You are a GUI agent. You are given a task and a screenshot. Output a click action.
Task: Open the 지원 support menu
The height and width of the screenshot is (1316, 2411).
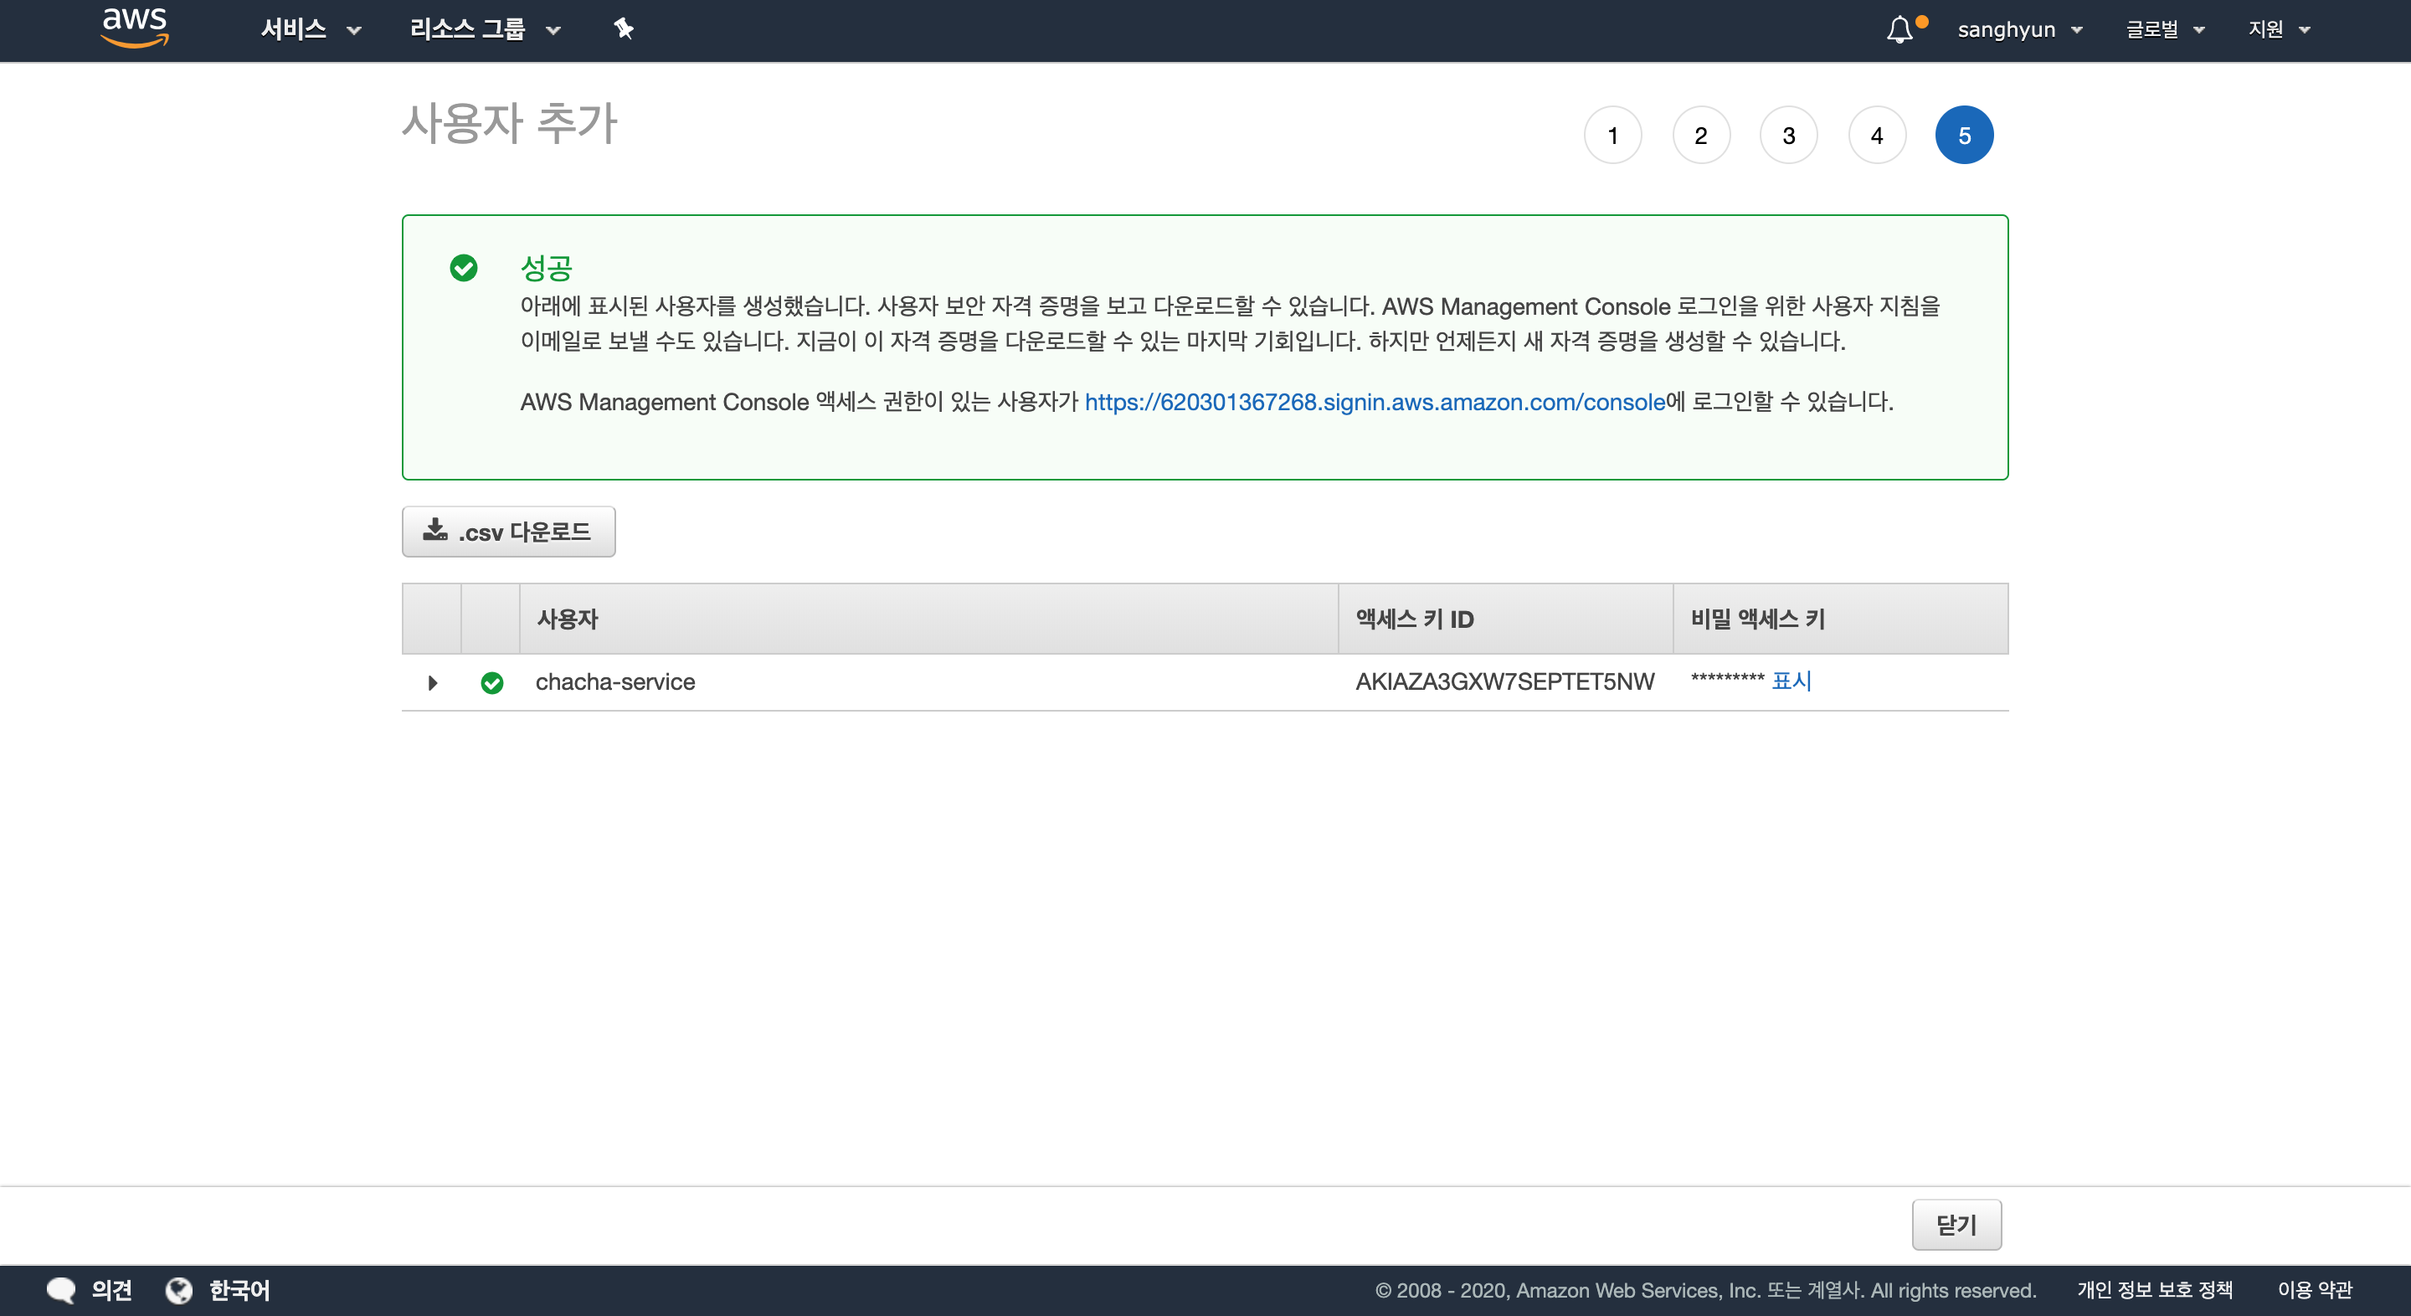2279,30
